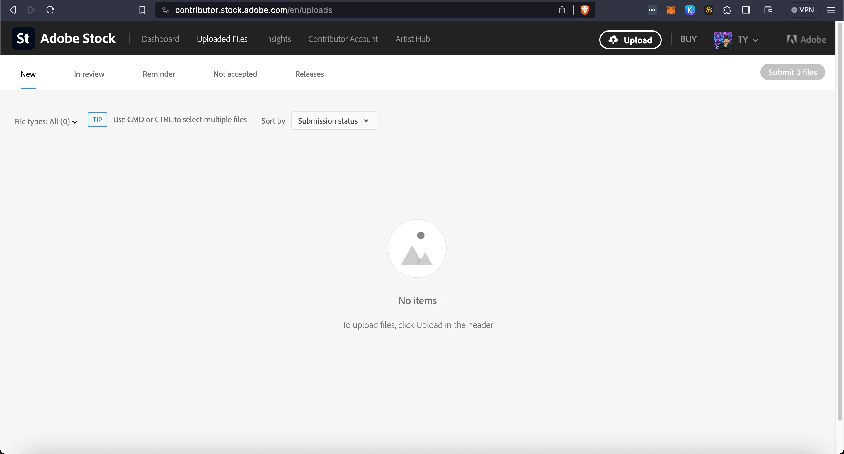The image size is (844, 454).
Task: Click the browser address bar URL
Action: click(253, 10)
